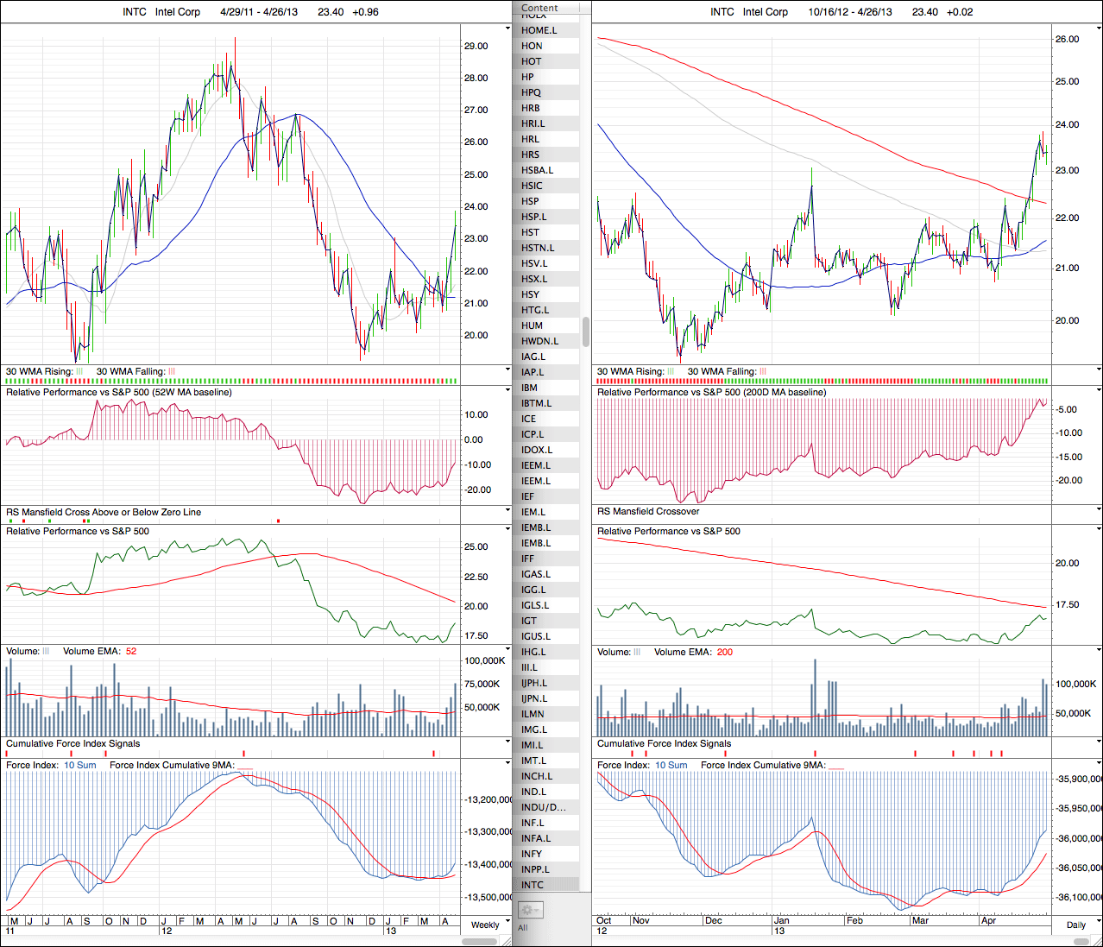Open daily price chart panel menu arrow
The image size is (1103, 947).
(1099, 28)
